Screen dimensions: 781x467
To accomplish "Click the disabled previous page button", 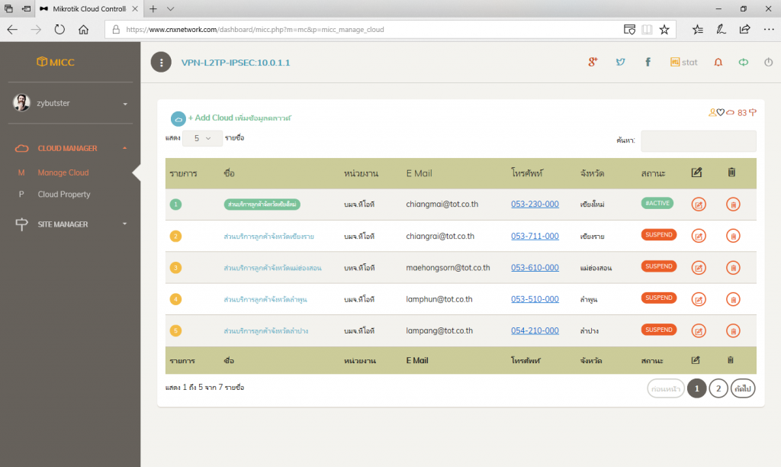I will [x=666, y=388].
